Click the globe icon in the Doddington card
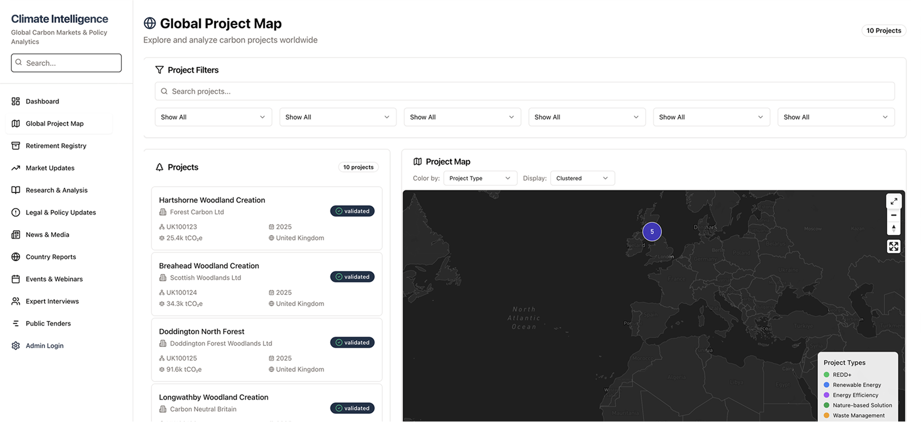Viewport: 921px width, 422px height. tap(271, 370)
